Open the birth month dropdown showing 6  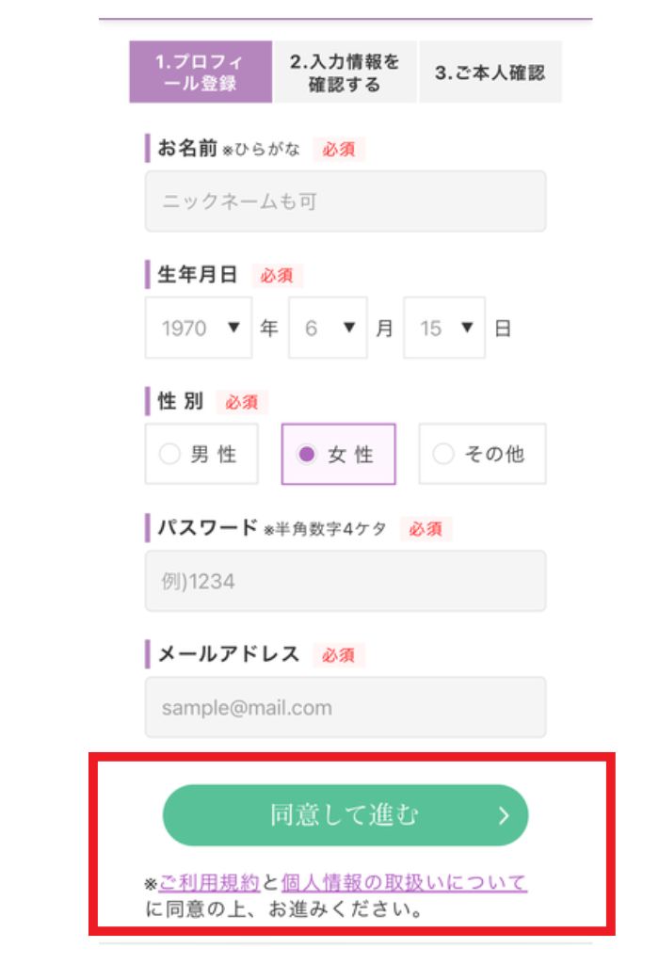click(328, 329)
